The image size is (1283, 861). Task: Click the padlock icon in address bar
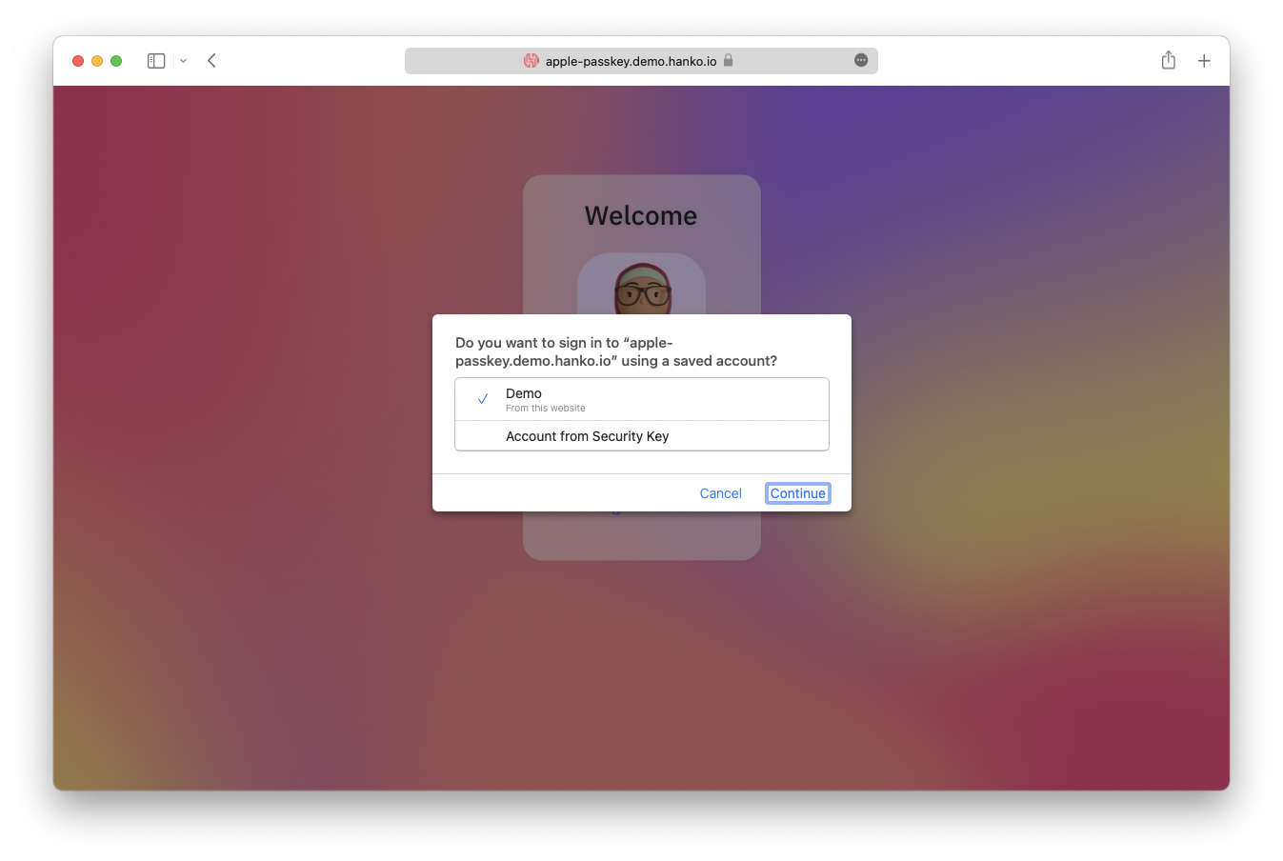[x=728, y=60]
